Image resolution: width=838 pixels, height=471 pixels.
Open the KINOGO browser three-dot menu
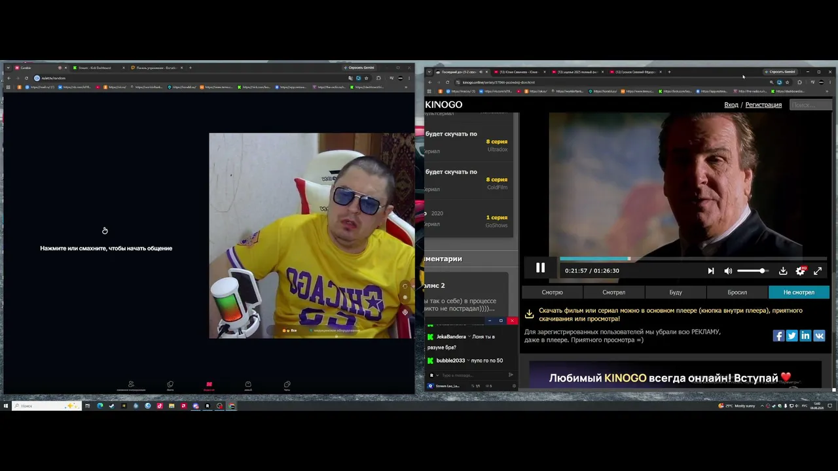(x=830, y=82)
